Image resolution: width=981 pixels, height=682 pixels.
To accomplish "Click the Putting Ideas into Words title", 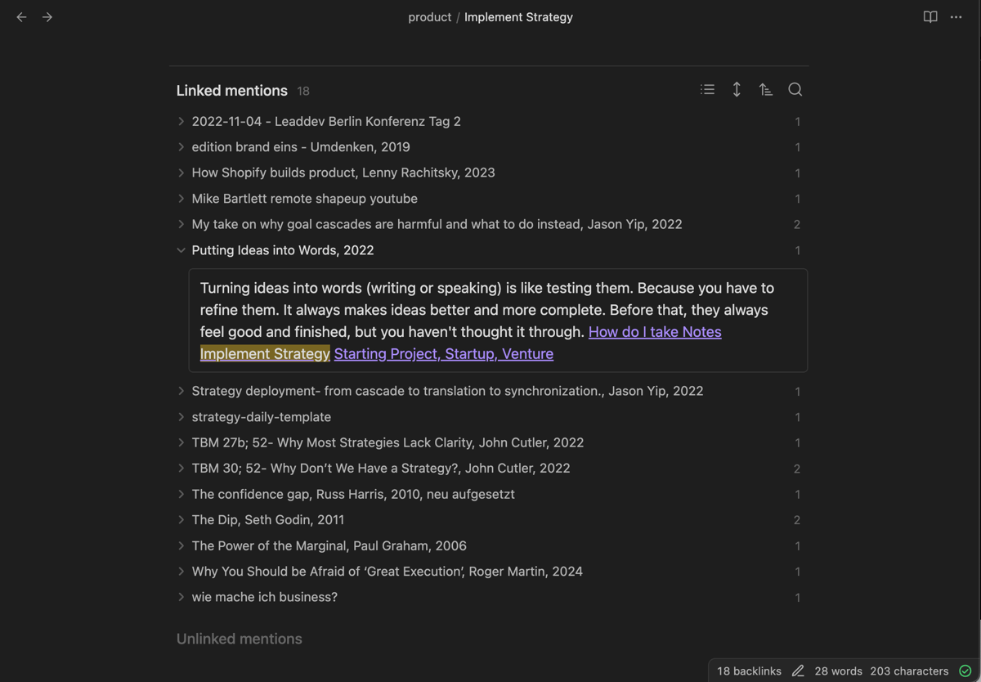I will click(283, 250).
